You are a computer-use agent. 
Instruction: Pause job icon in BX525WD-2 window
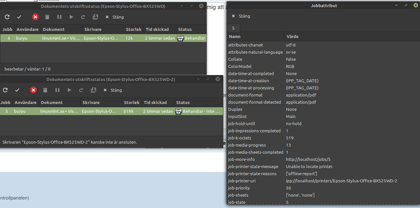[57, 90]
